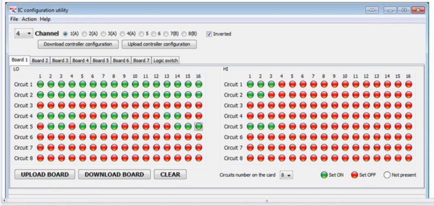Switch to the Board 3 tab
434x206 pixels.
60,60
